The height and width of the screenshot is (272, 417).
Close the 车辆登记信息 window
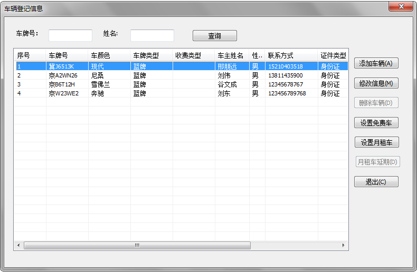coord(401,6)
